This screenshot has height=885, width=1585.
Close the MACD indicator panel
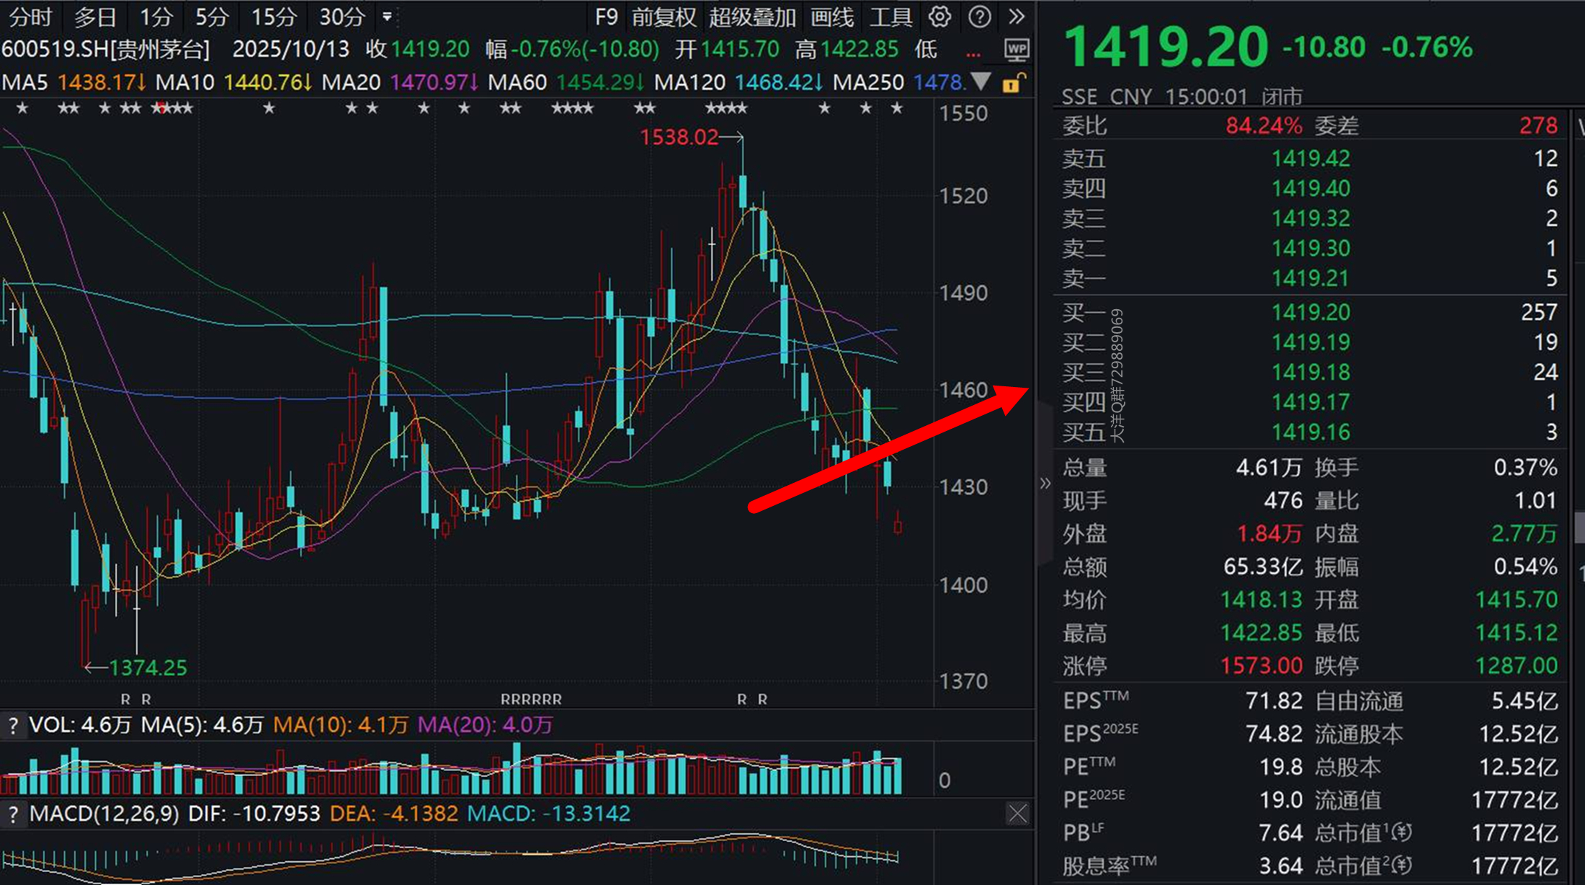pyautogui.click(x=1017, y=814)
